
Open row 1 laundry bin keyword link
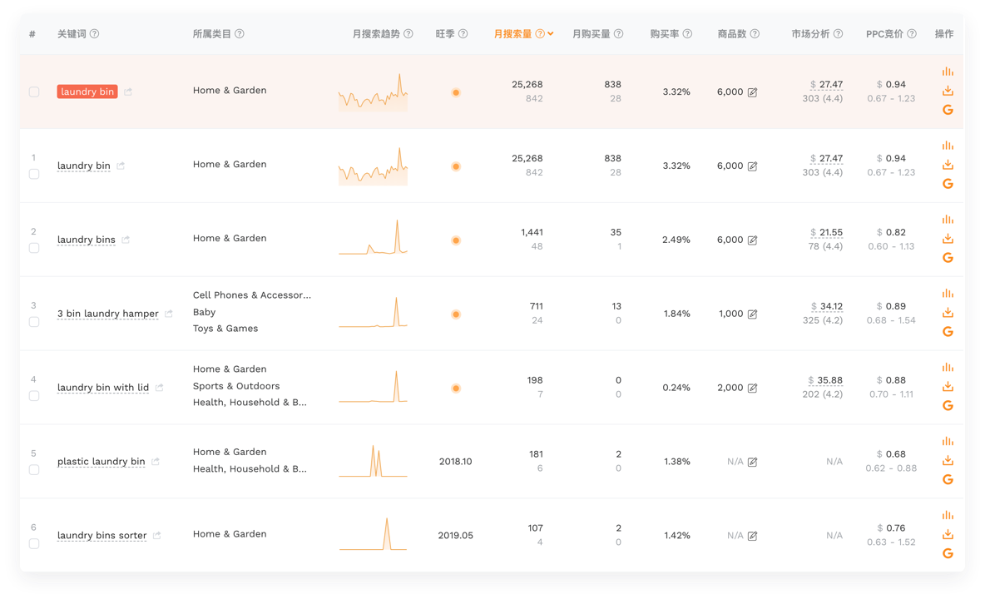(x=83, y=166)
